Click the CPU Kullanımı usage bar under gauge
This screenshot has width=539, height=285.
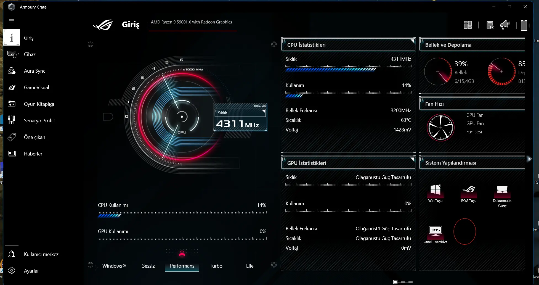(182, 214)
